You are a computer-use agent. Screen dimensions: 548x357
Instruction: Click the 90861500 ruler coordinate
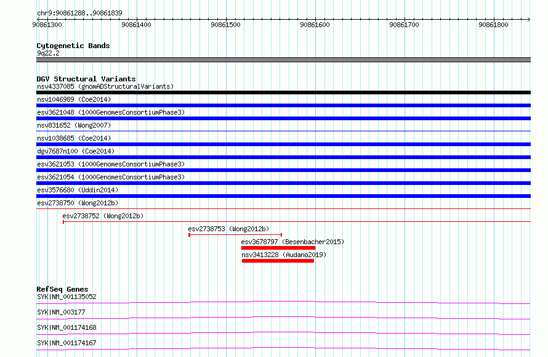(x=226, y=25)
